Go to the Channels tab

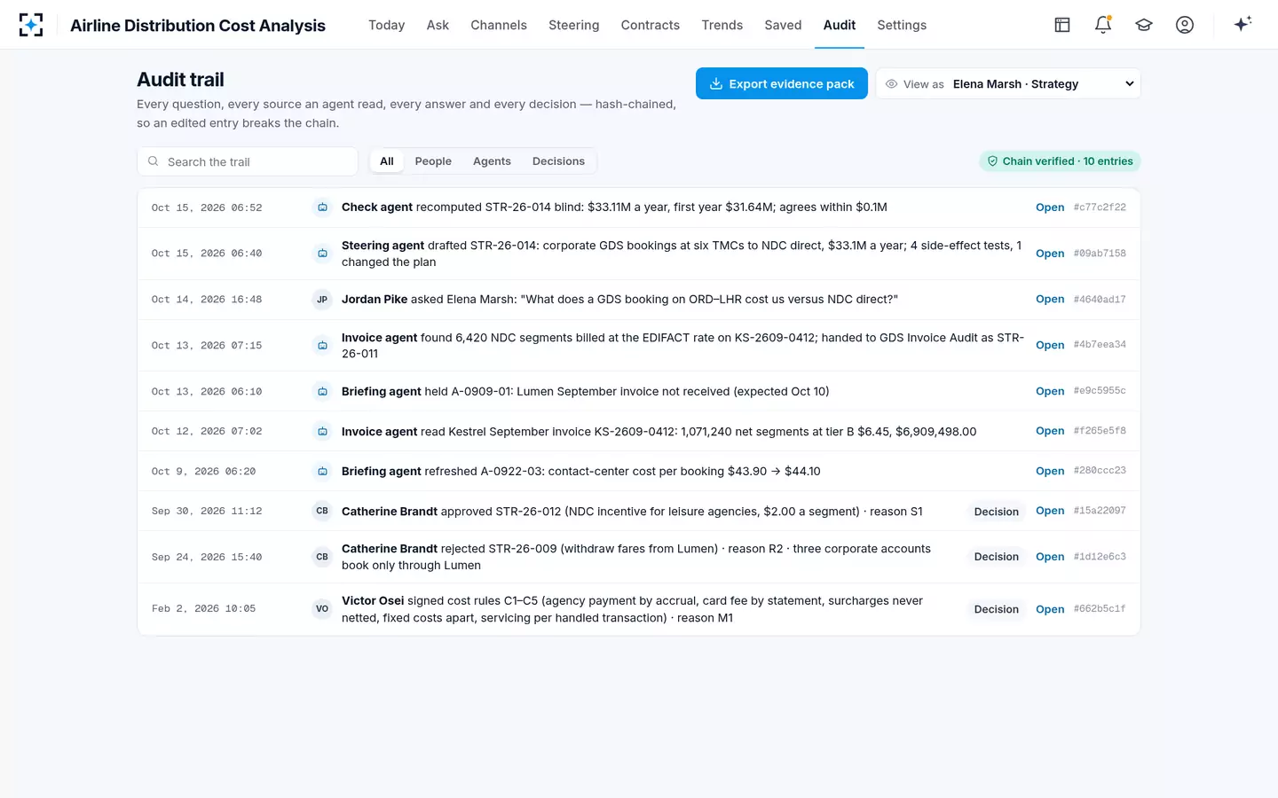point(499,25)
